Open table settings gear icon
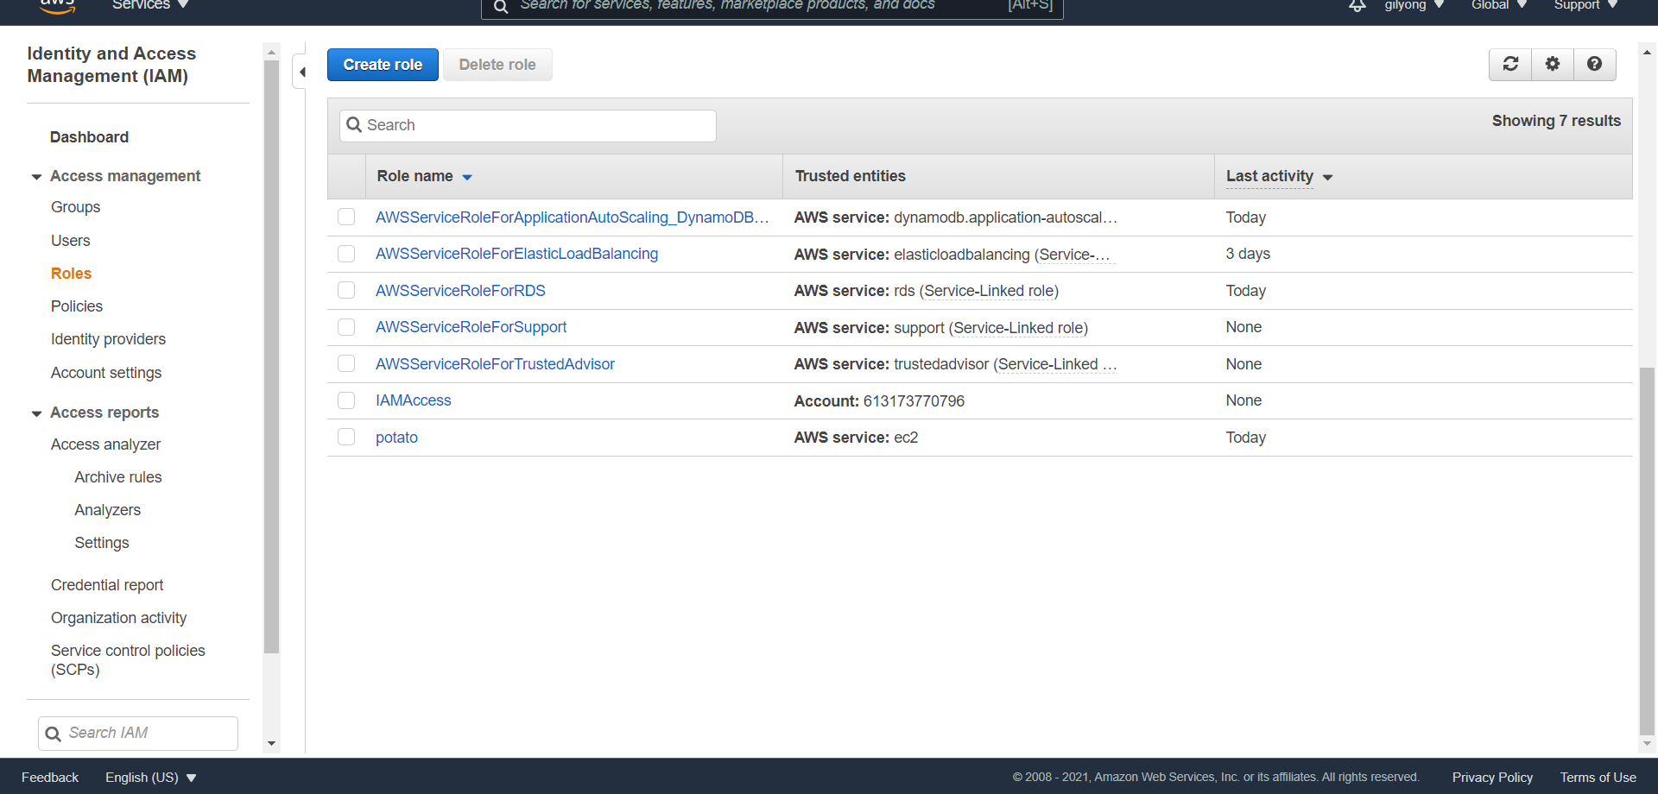 pos(1553,64)
